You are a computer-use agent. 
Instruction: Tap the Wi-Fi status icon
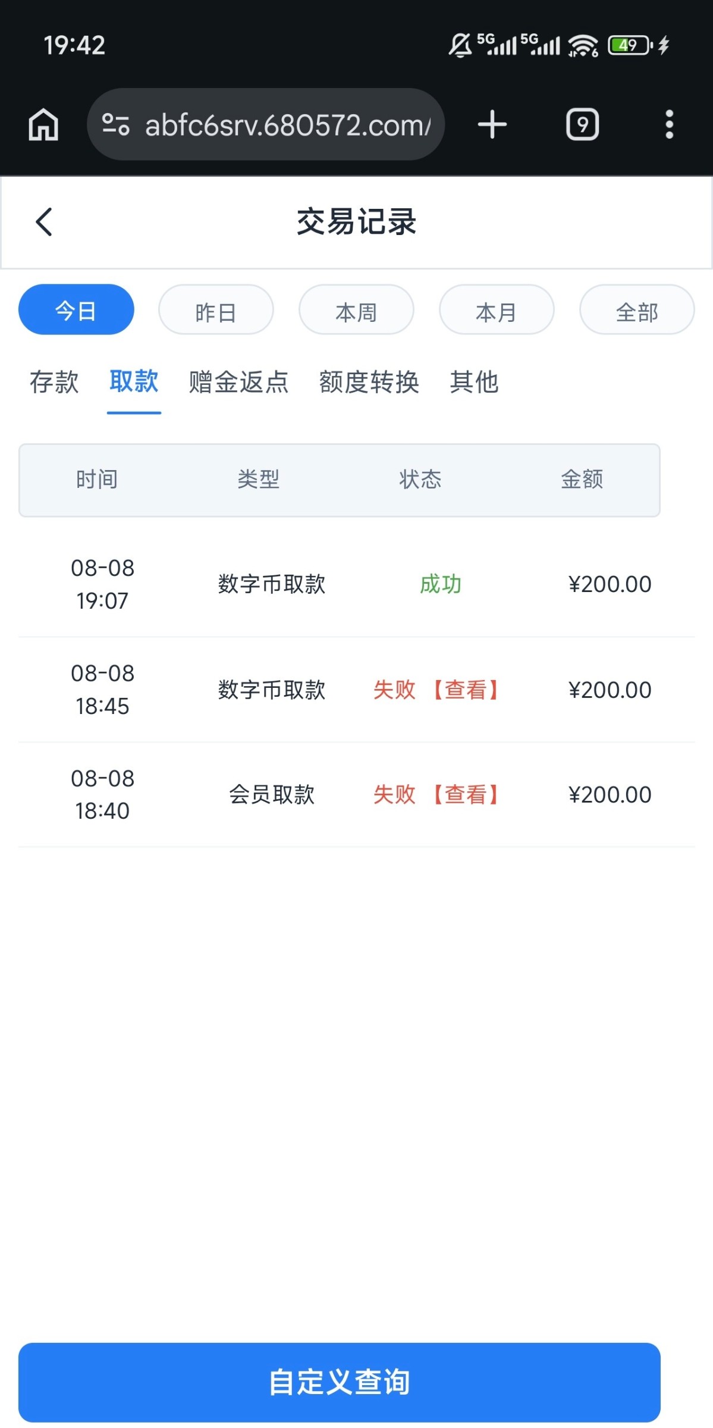[x=583, y=45]
